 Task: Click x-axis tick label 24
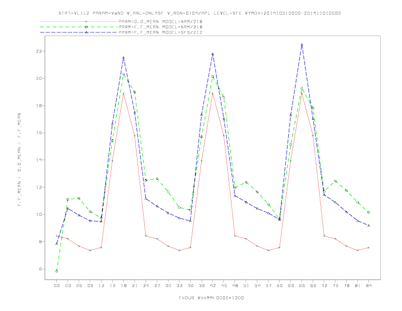tap(146, 286)
